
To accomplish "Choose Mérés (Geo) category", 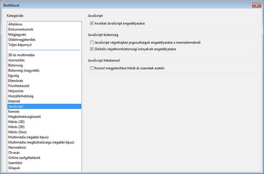I will [44, 132].
